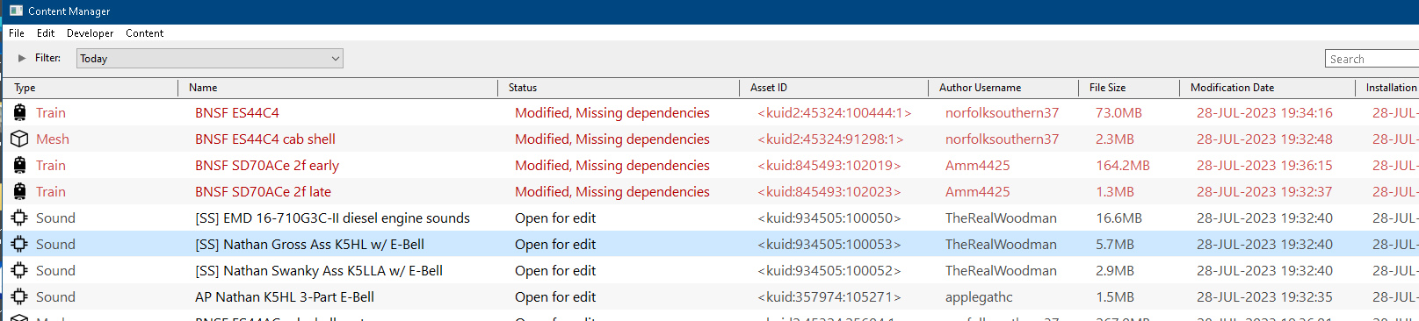This screenshot has width=1419, height=321.
Task: Sort by the Name column header
Action: click(203, 88)
